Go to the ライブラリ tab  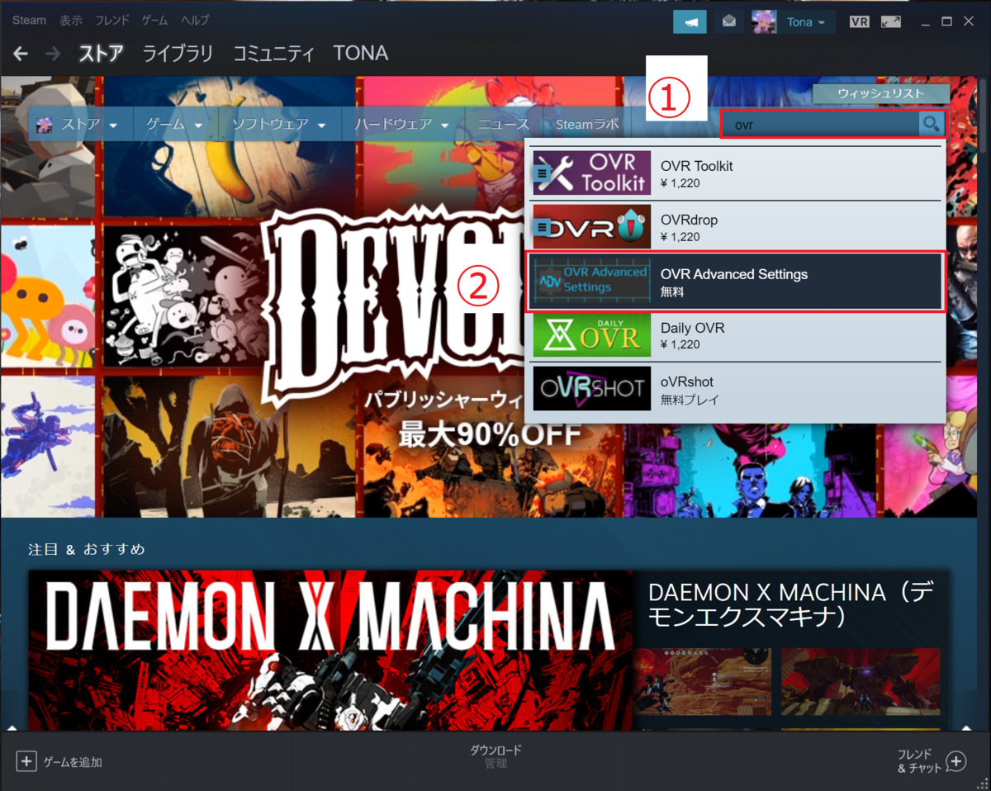(178, 54)
